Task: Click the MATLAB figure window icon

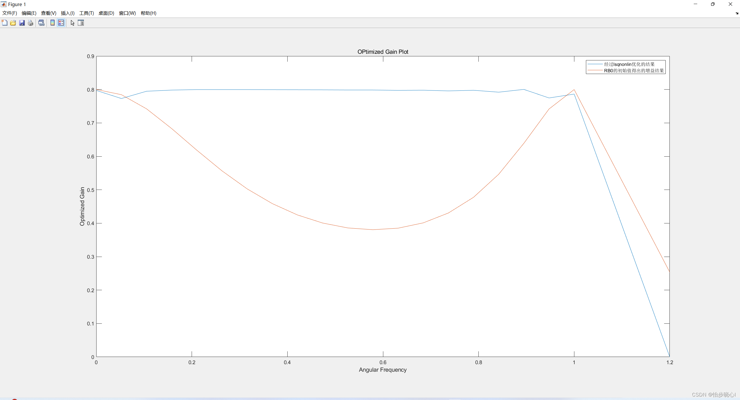Action: click(x=4, y=4)
